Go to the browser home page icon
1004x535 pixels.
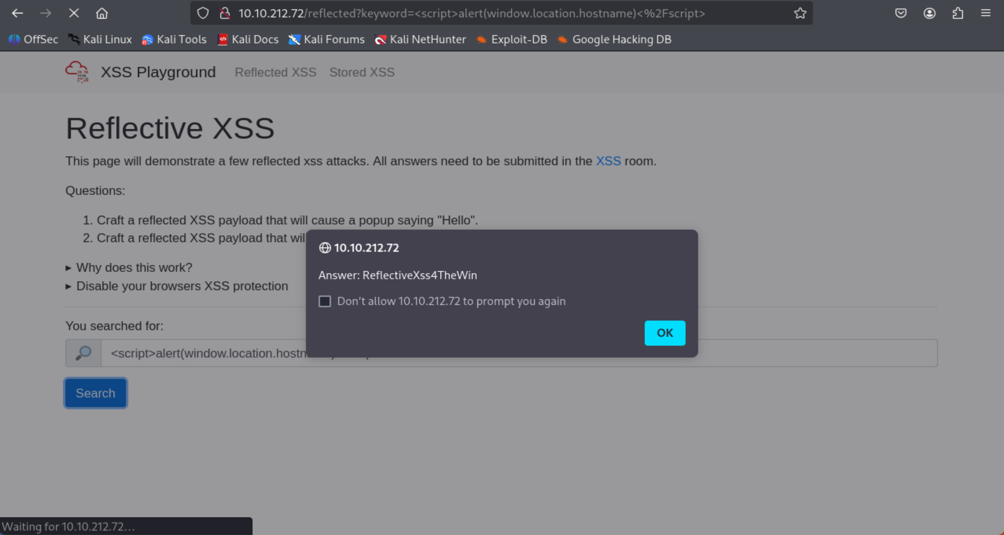(x=102, y=13)
